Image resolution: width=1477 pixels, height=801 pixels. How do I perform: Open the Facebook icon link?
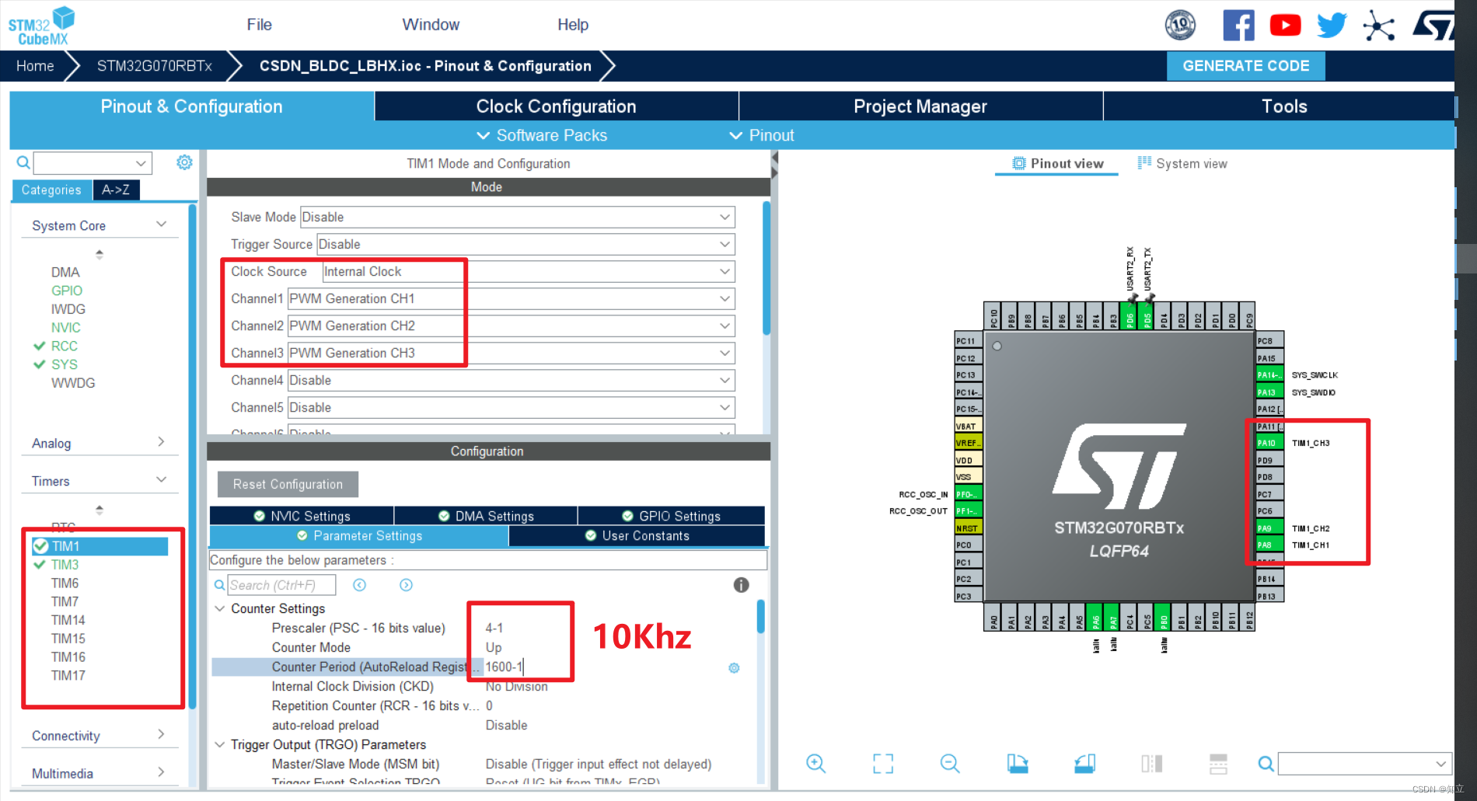[x=1238, y=26]
